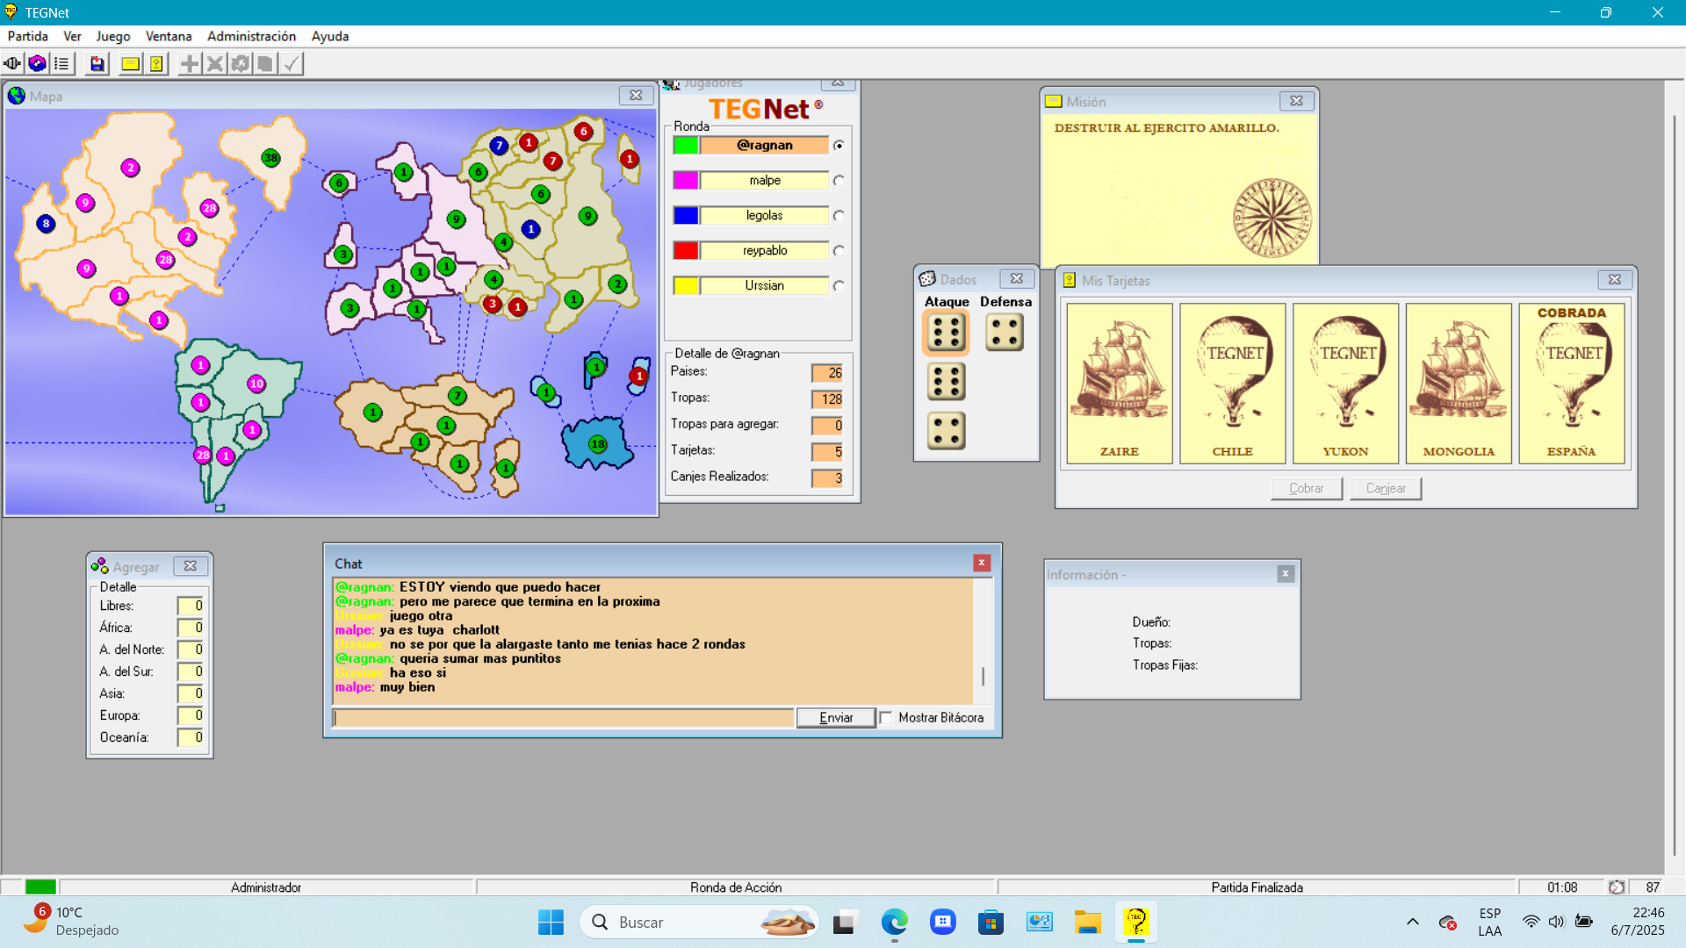Click the taskbar Buscar search box
The image size is (1686, 948).
click(699, 923)
